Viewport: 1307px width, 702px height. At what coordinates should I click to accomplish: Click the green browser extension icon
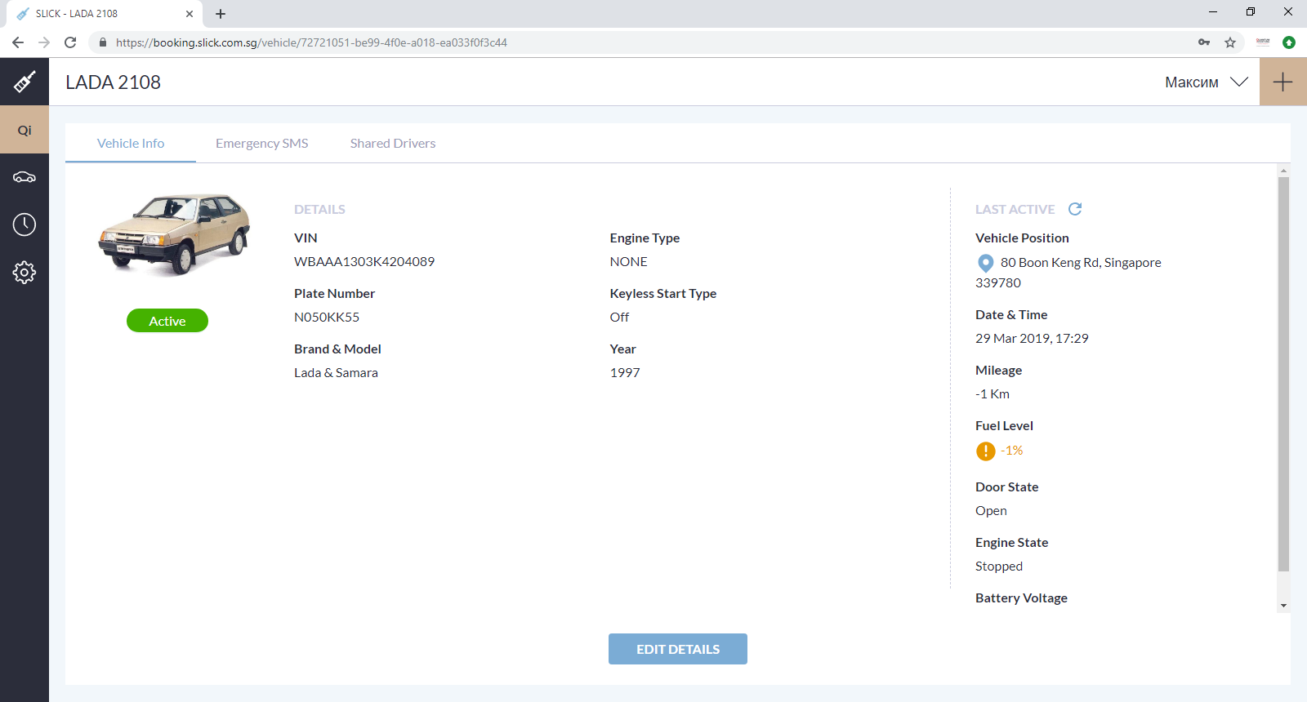(1289, 42)
